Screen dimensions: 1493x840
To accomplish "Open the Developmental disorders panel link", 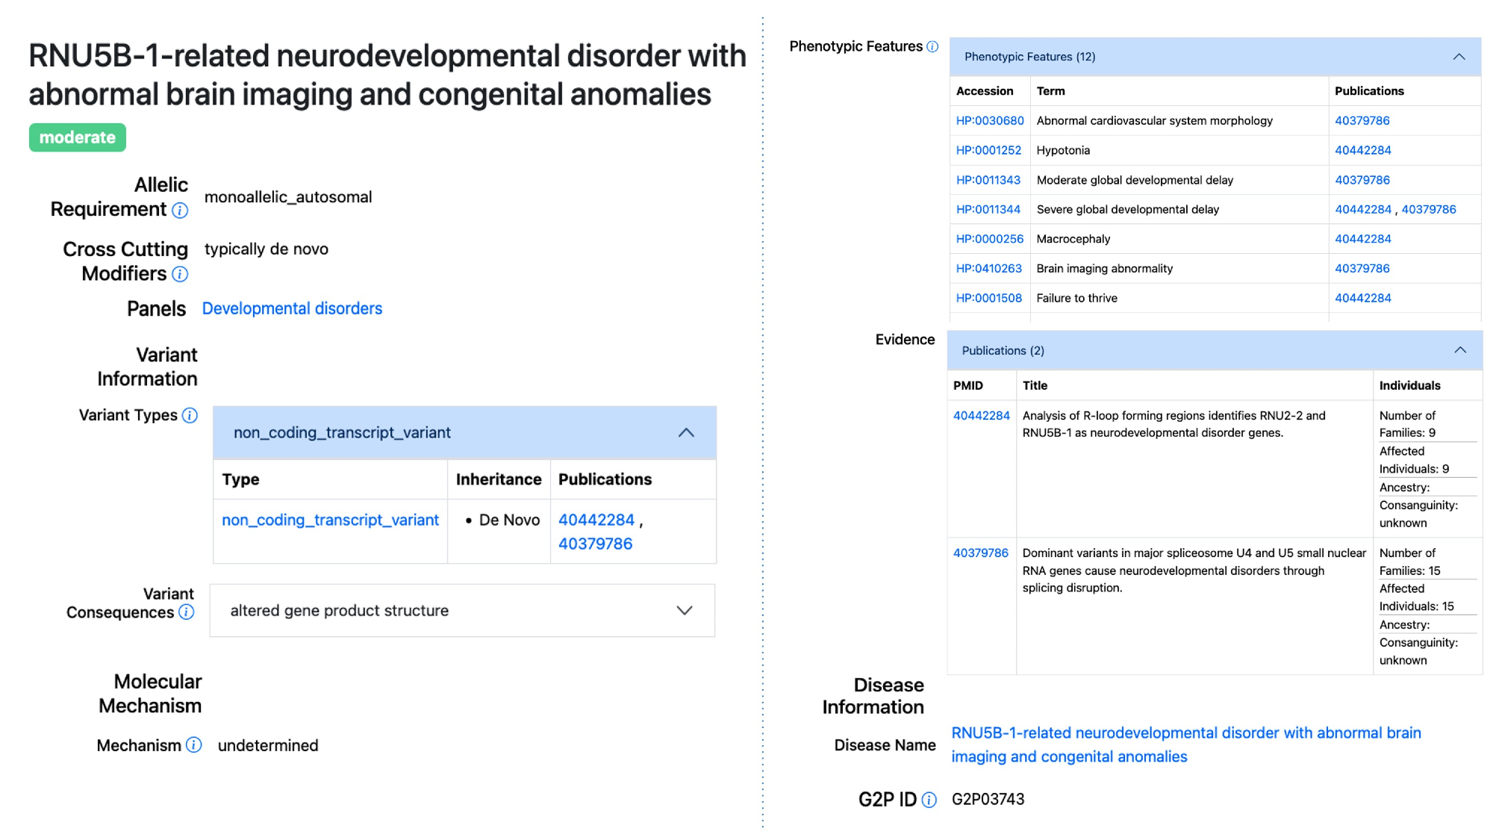I will [x=292, y=308].
